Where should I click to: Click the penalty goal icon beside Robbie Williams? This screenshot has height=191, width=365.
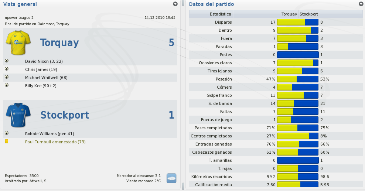(x=7, y=133)
